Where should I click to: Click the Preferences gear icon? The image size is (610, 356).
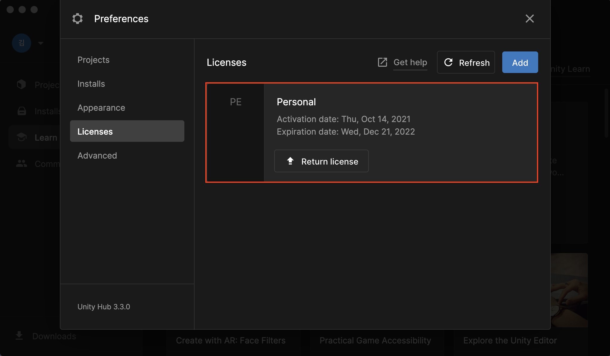tap(78, 19)
